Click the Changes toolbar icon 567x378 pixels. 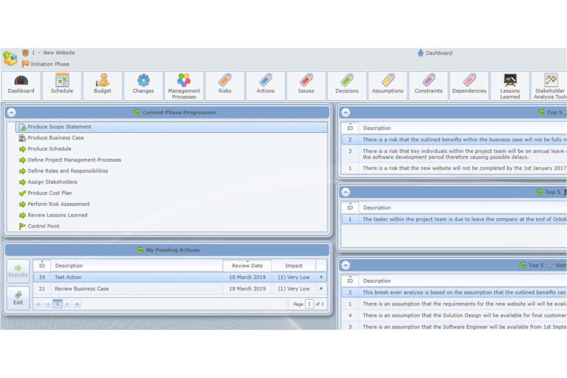(x=143, y=85)
